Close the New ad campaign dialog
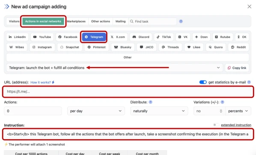This screenshot has width=256, height=155. pyautogui.click(x=249, y=6)
